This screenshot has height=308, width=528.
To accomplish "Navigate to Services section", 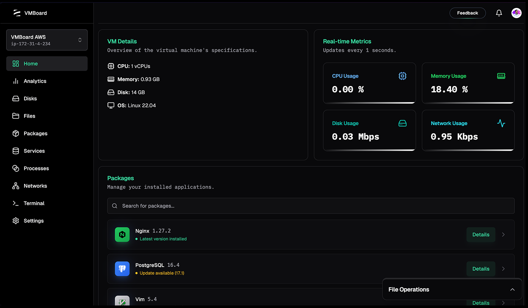I will point(34,151).
